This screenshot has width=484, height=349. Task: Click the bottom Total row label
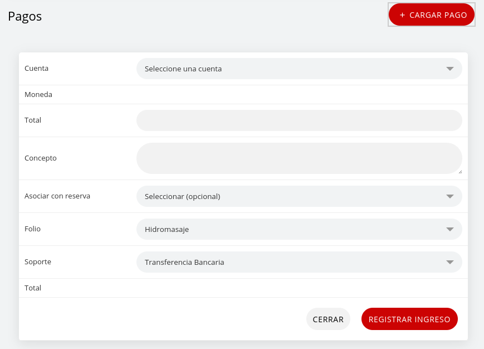click(32, 288)
